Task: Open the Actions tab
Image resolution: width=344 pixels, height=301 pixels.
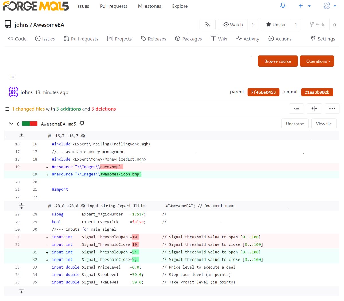Action: [280, 39]
